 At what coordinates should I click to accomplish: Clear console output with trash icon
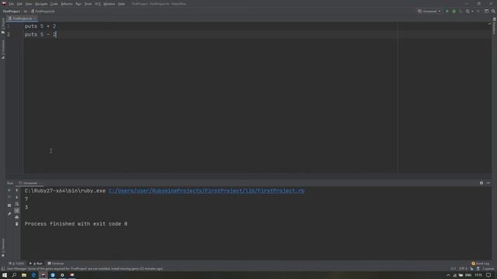coord(17,224)
